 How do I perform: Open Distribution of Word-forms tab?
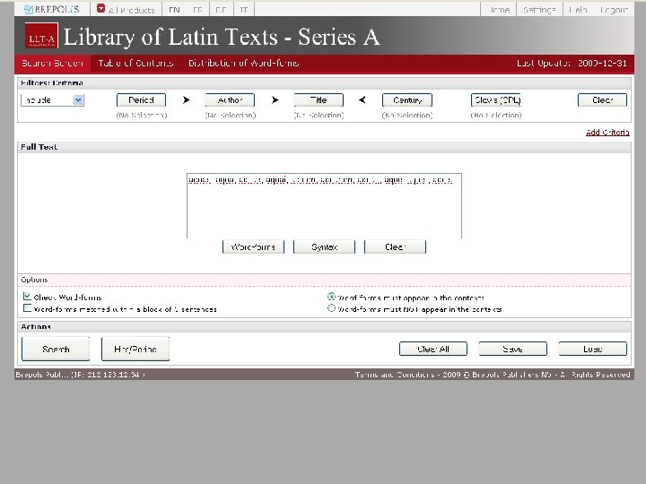tap(243, 63)
